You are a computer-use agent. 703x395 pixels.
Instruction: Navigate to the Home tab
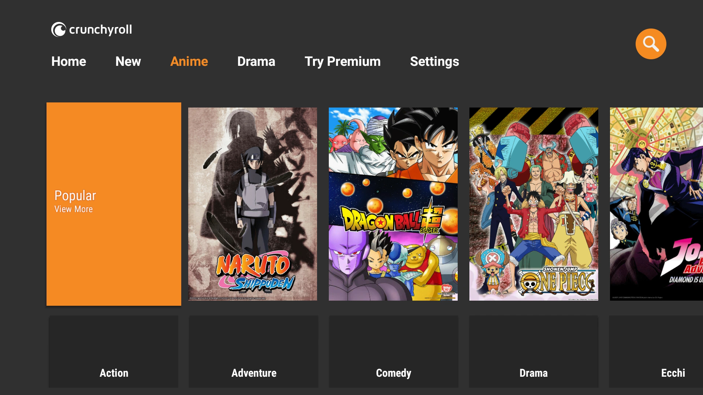click(x=68, y=61)
